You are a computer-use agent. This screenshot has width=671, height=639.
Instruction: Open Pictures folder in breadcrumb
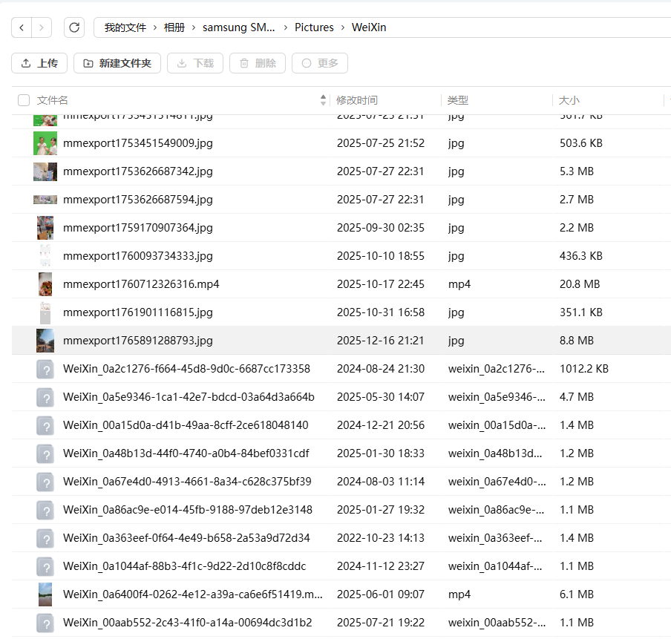point(314,27)
